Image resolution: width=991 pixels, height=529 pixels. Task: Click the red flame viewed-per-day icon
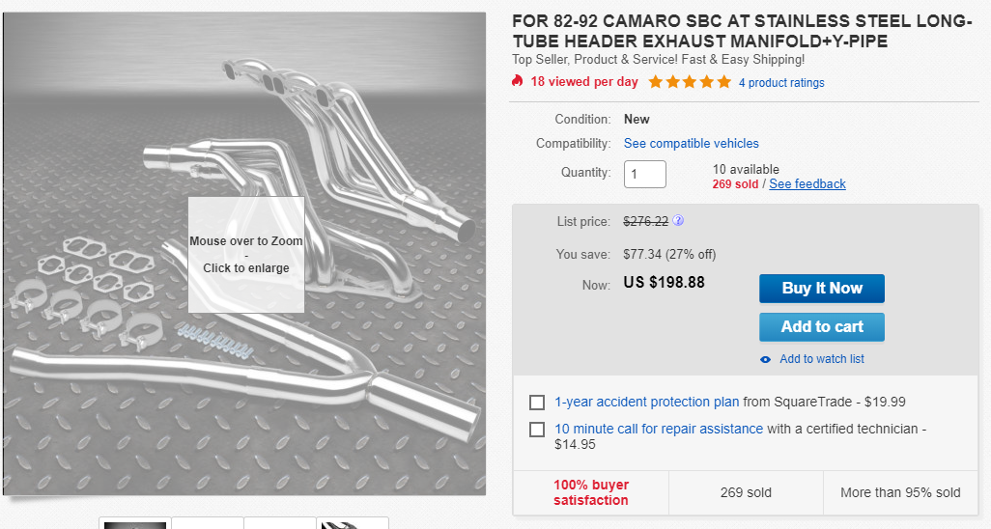click(x=518, y=82)
